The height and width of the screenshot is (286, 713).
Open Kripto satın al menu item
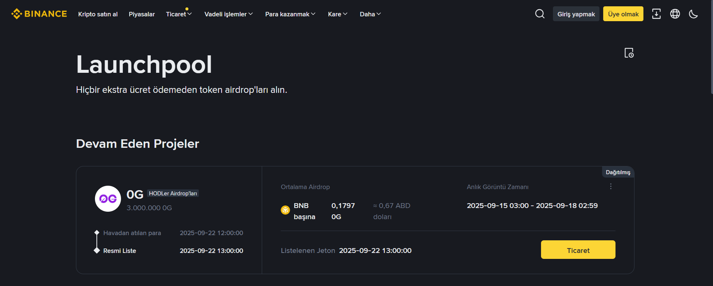click(98, 14)
